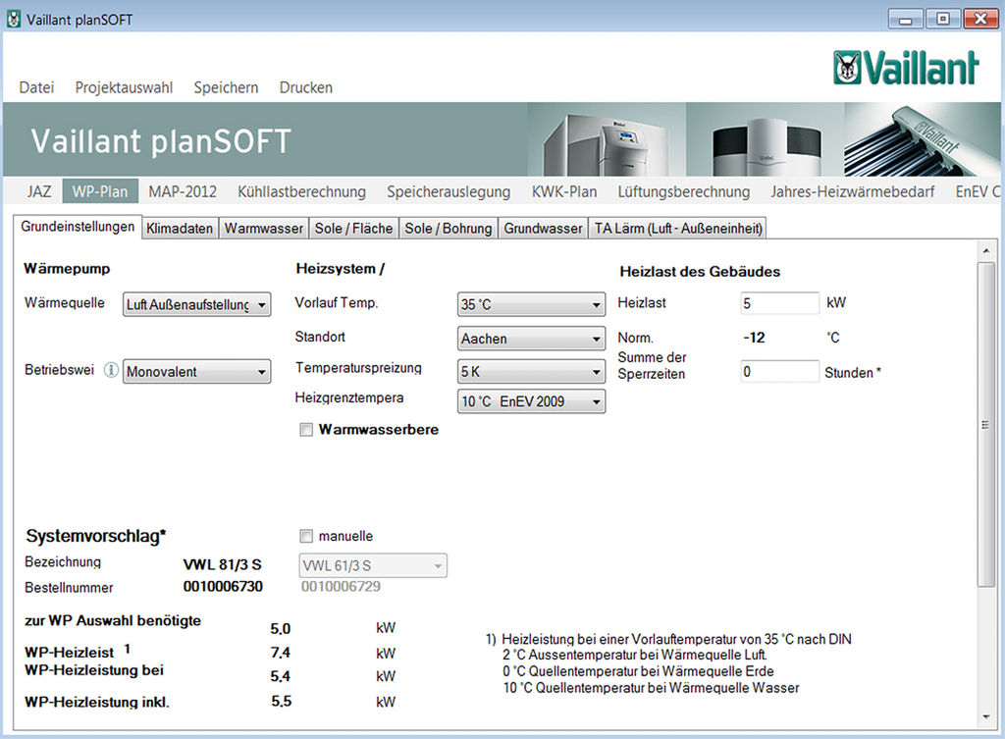Image resolution: width=1005 pixels, height=739 pixels.
Task: Switch to the KWK-Plan tab
Action: (x=564, y=191)
